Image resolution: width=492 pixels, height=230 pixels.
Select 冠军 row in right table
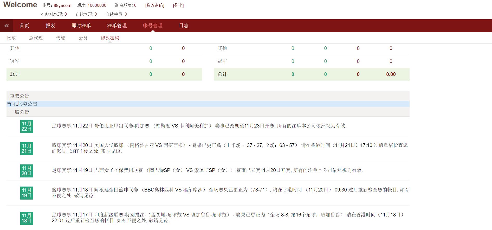pyautogui.click(x=312, y=61)
